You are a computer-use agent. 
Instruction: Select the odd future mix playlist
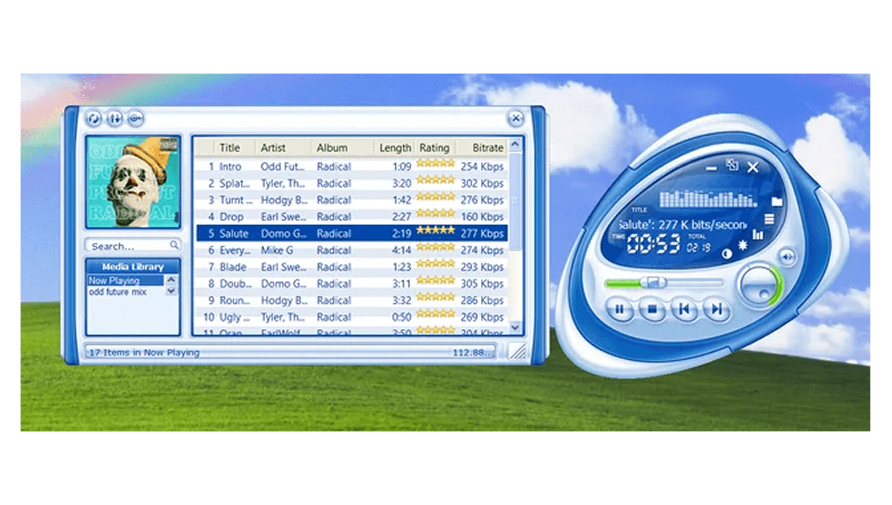click(x=118, y=292)
